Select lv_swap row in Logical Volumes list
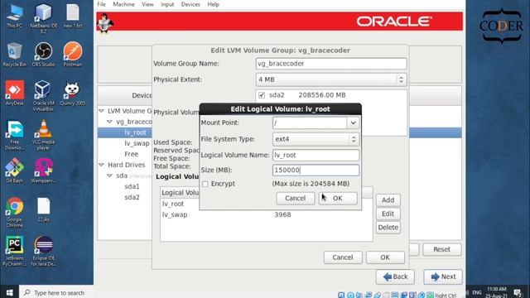The image size is (530, 298). pyautogui.click(x=267, y=215)
